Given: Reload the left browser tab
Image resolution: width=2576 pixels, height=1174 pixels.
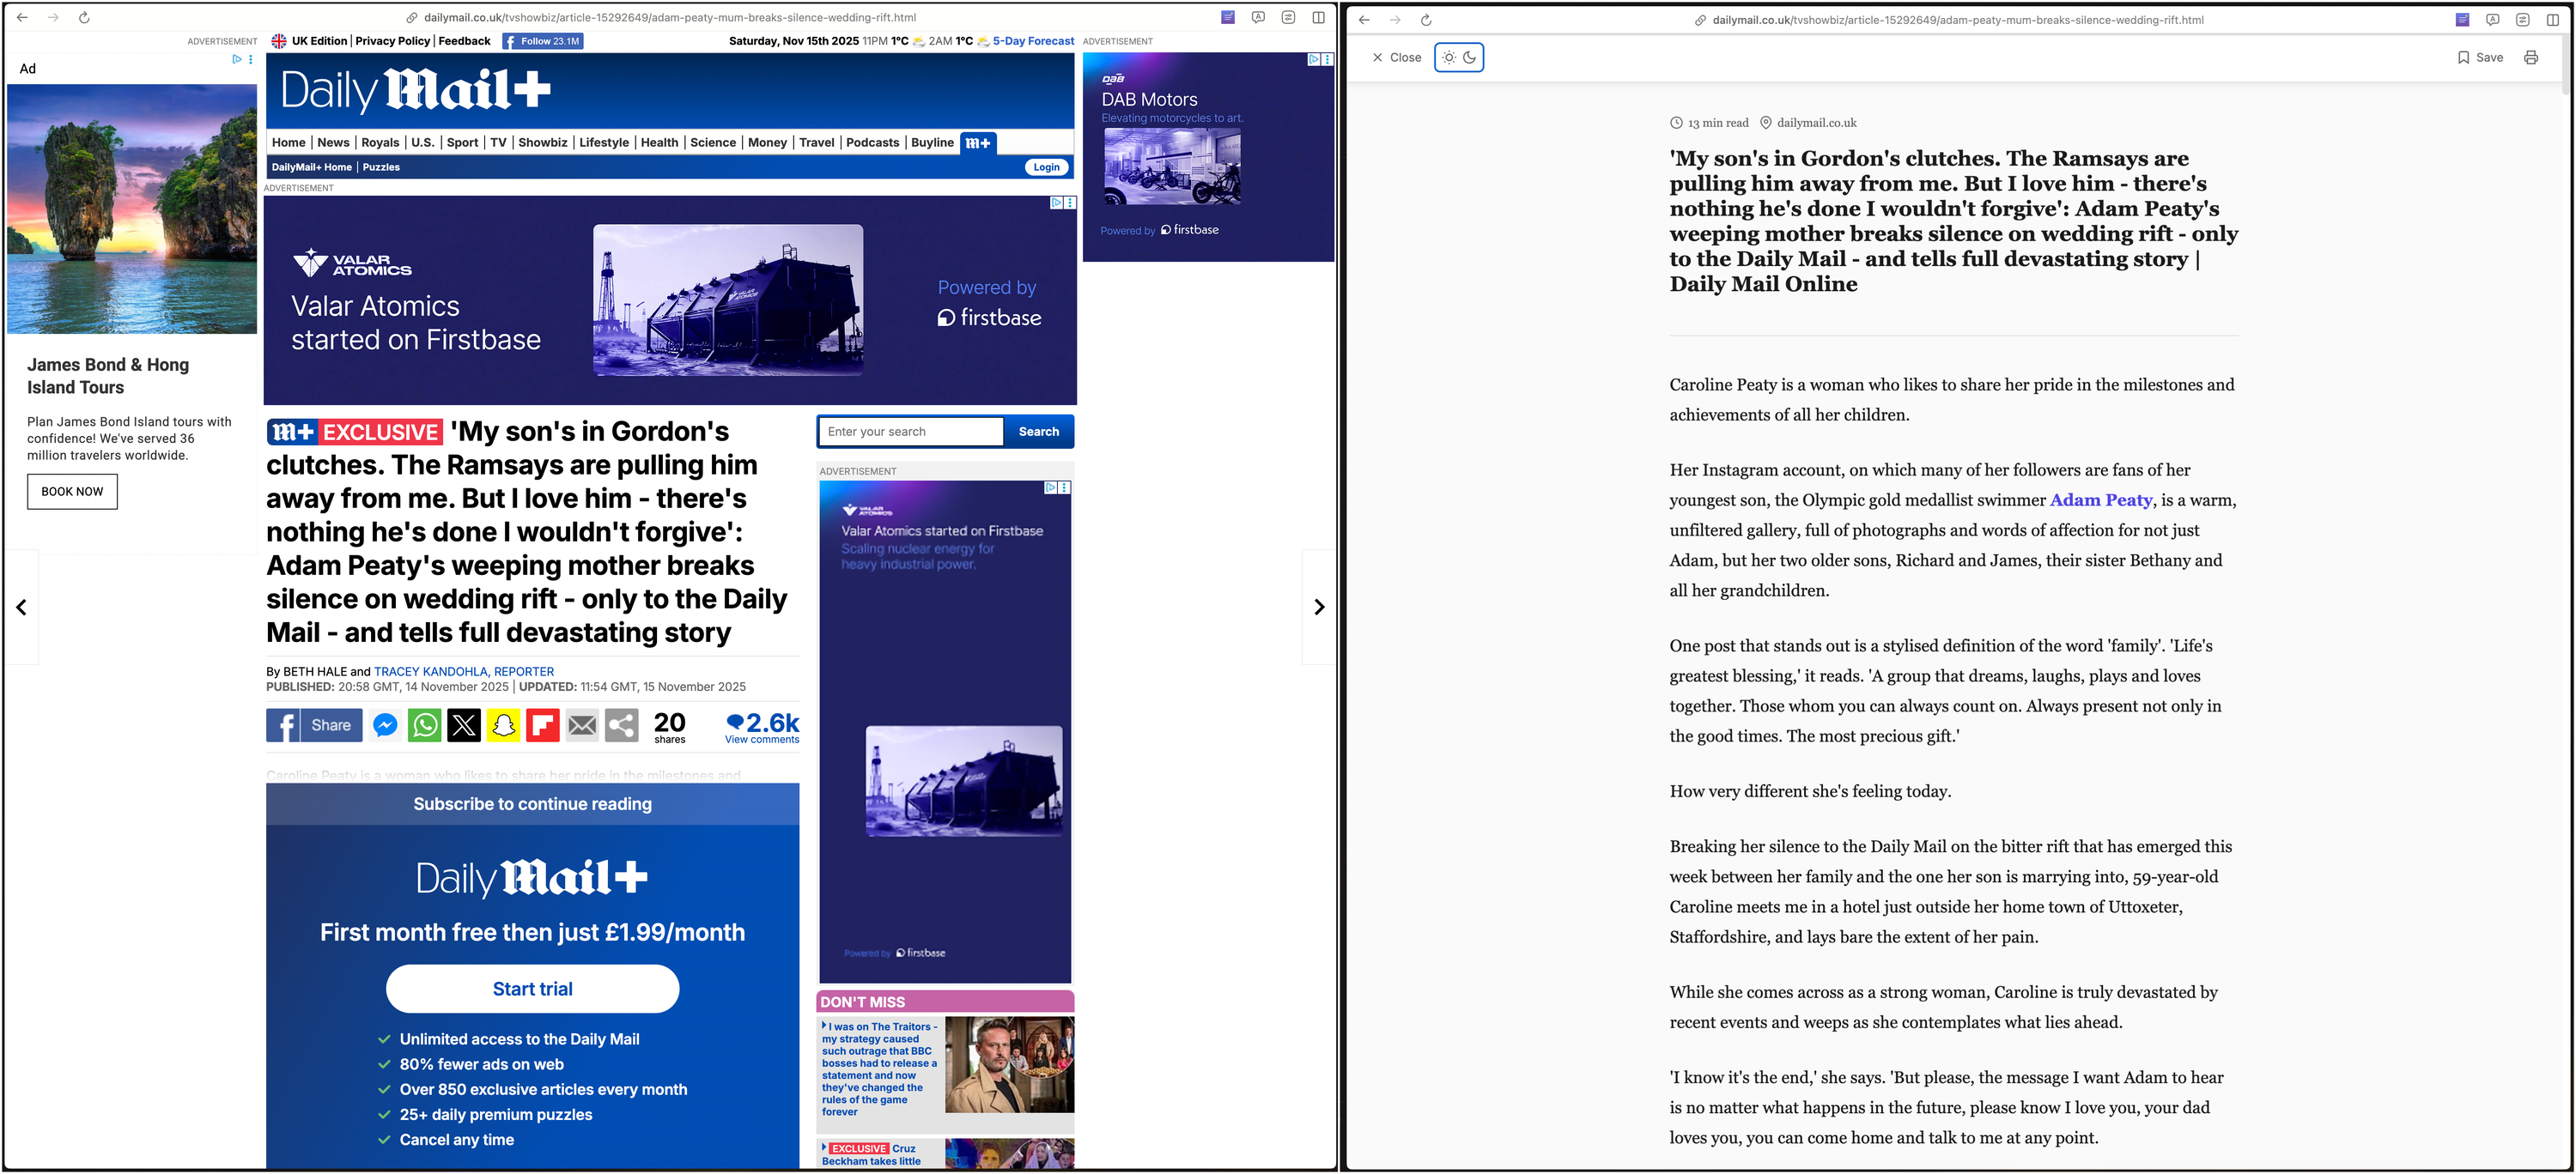Looking at the screenshot, I should click(x=84, y=17).
